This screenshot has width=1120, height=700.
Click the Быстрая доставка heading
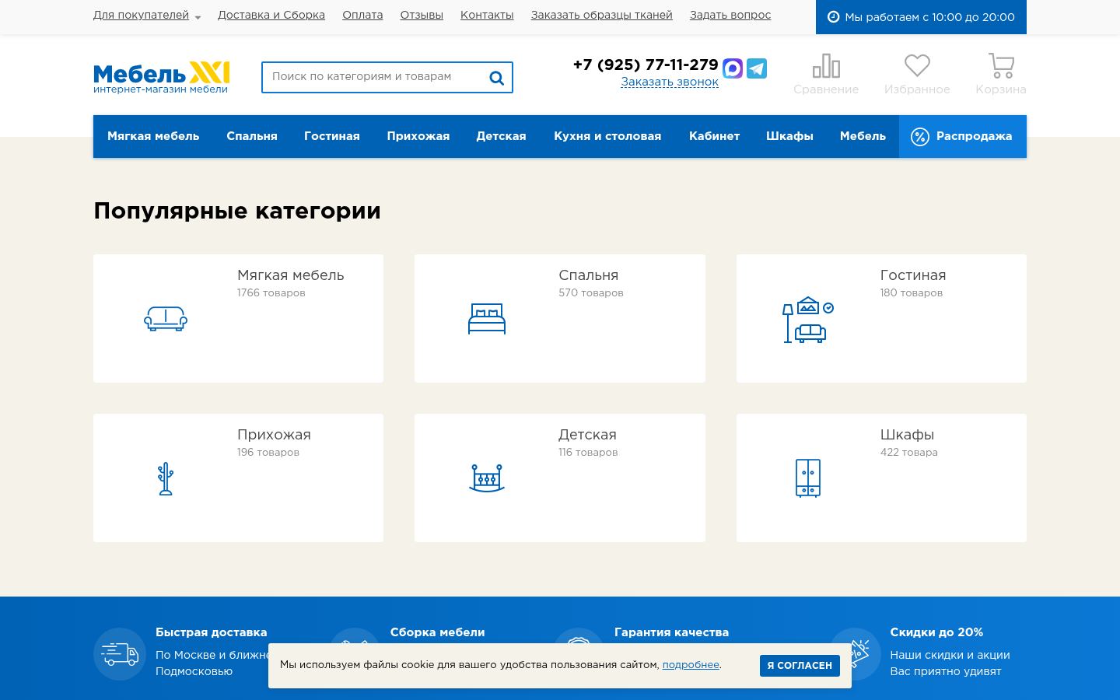tap(211, 632)
